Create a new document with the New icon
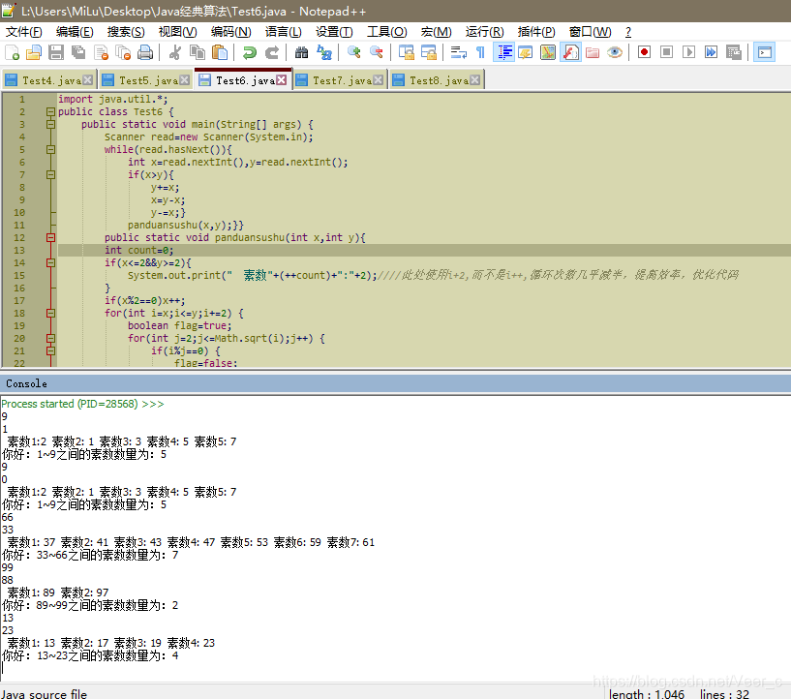The image size is (791, 699). click(x=12, y=52)
